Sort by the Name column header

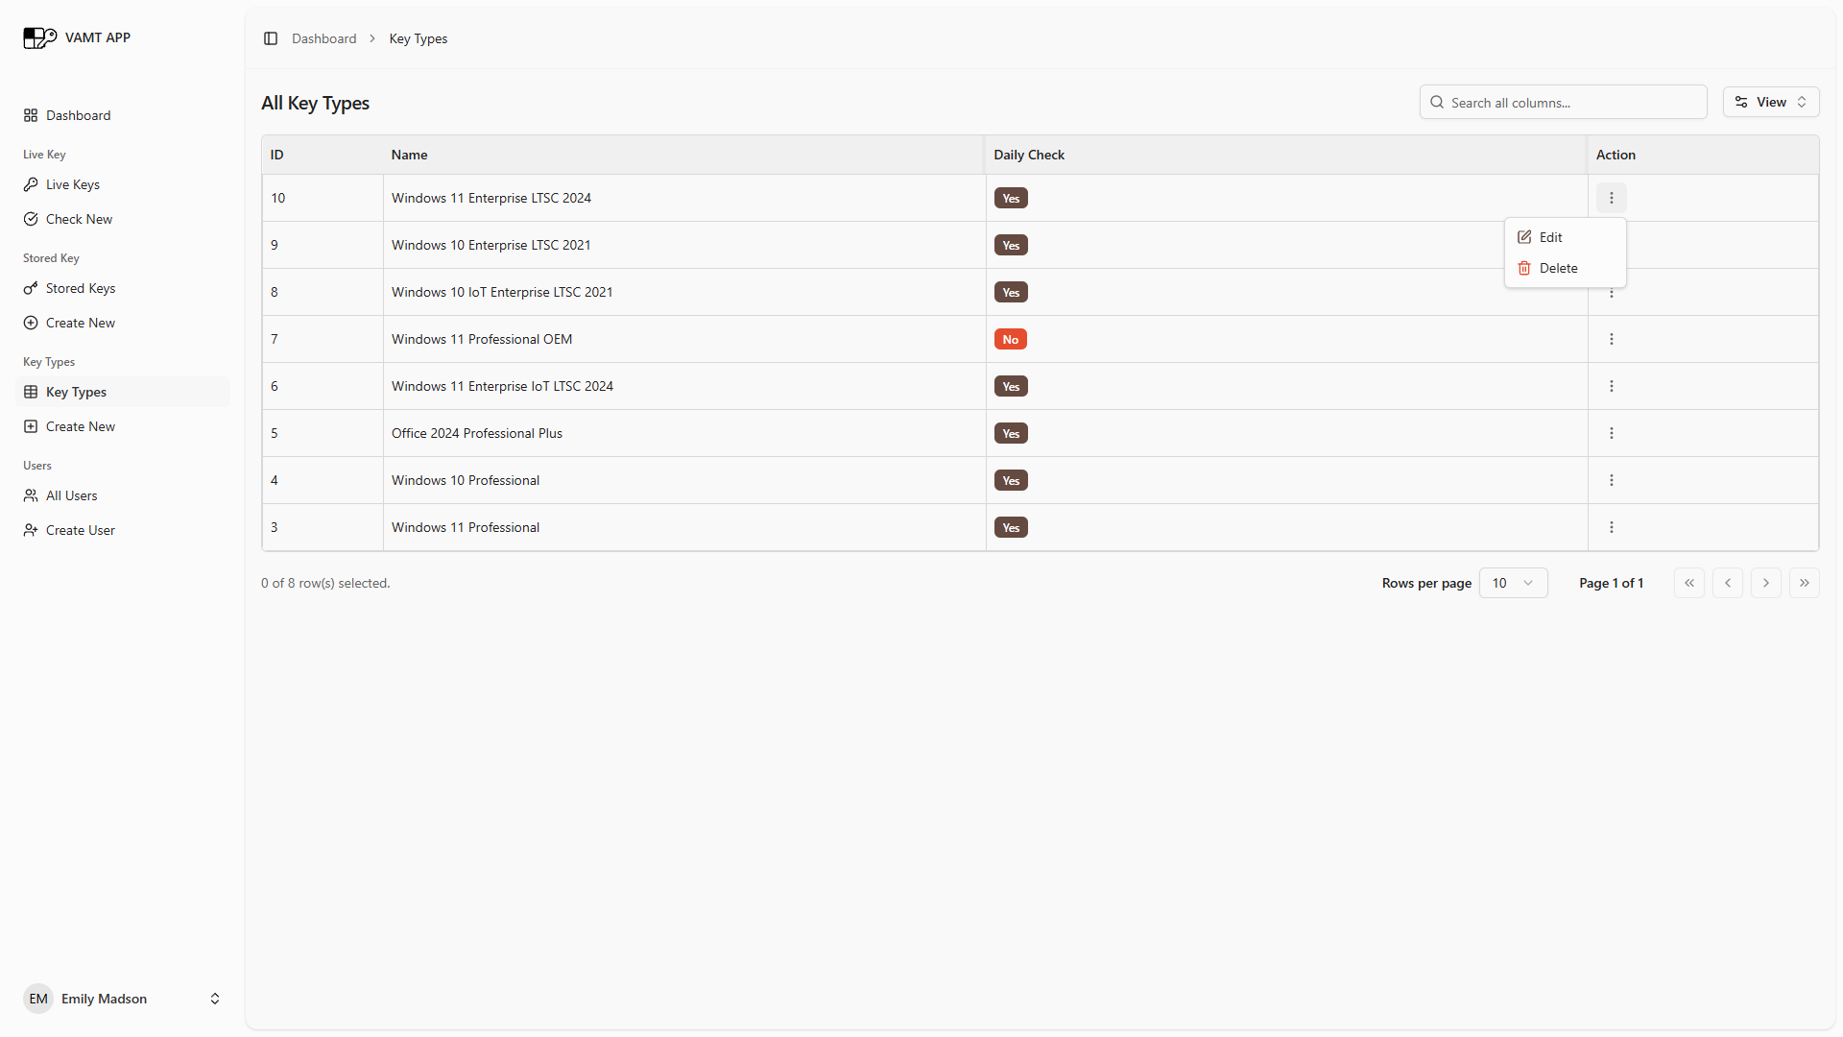410,155
